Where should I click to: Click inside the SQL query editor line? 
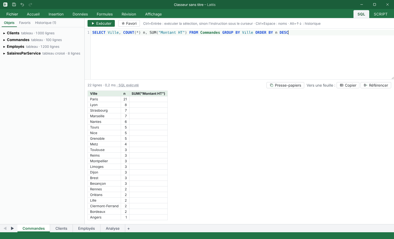tap(242, 33)
